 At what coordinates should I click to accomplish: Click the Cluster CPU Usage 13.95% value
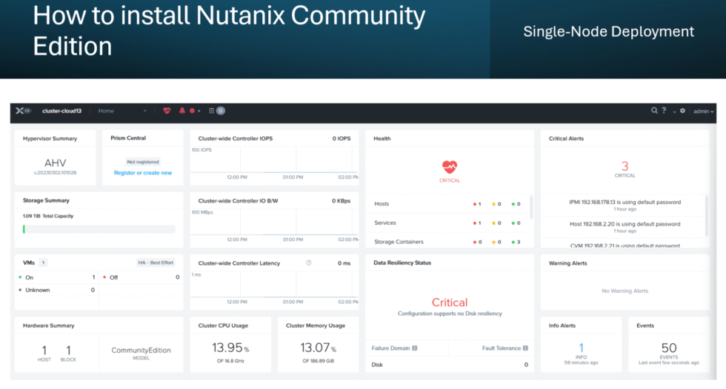230,348
